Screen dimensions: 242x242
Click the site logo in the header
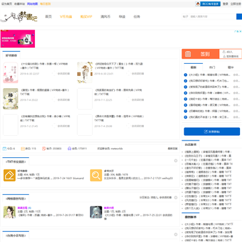[x=19, y=17]
